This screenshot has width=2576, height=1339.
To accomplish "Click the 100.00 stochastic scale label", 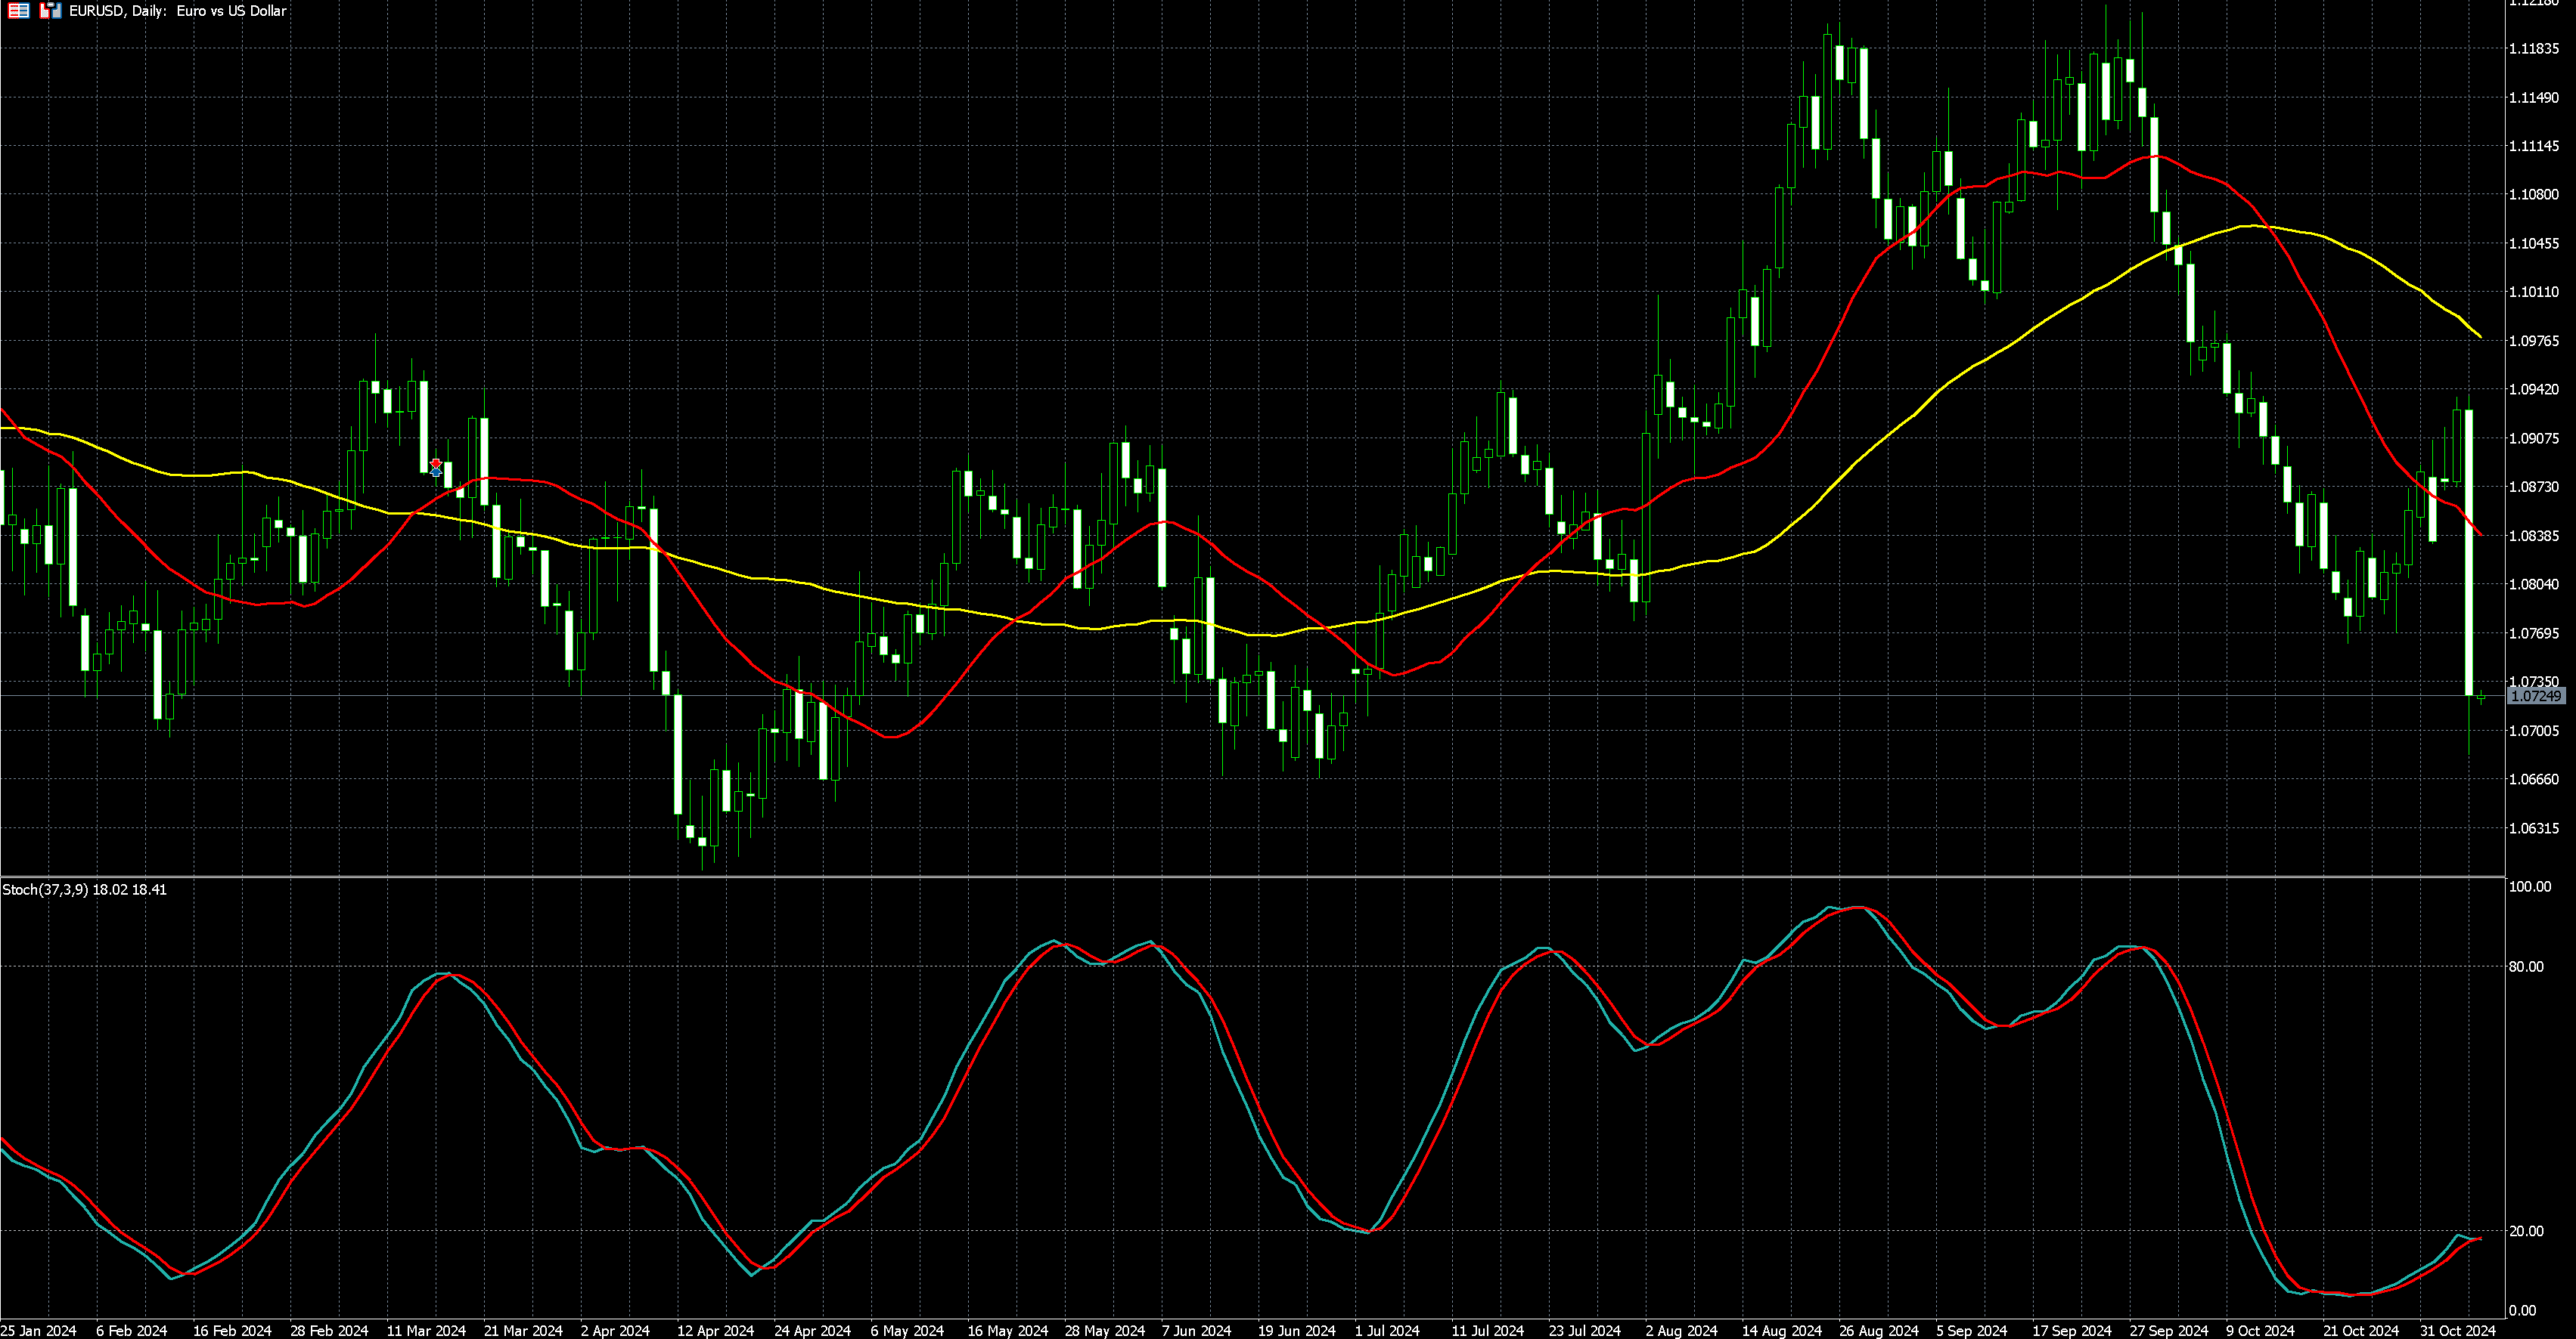I will [x=2531, y=887].
